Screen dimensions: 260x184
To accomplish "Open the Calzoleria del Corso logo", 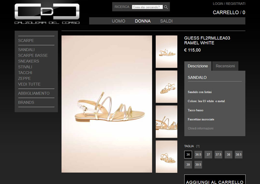I will tap(47, 14).
